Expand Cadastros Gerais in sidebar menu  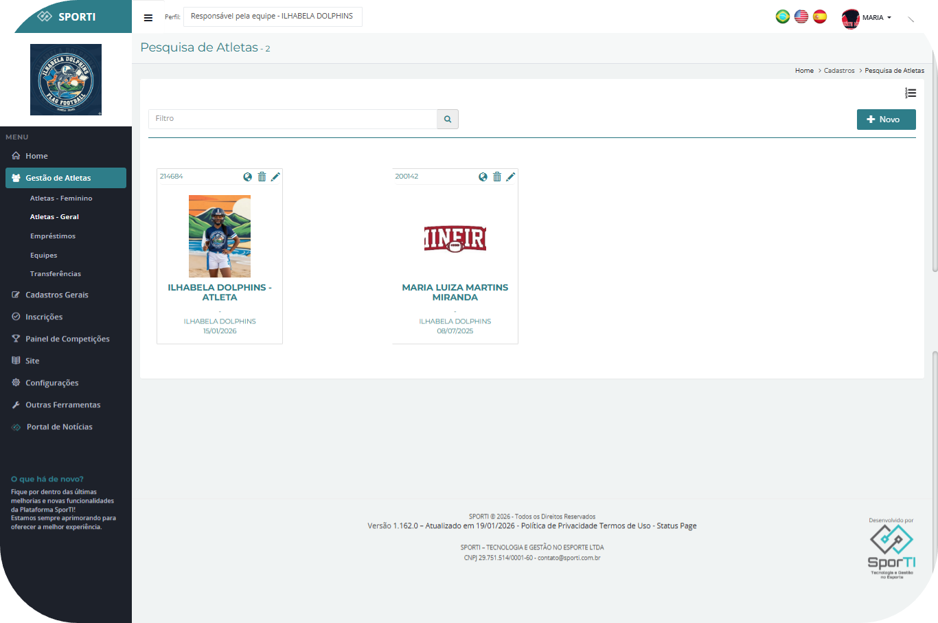coord(57,295)
